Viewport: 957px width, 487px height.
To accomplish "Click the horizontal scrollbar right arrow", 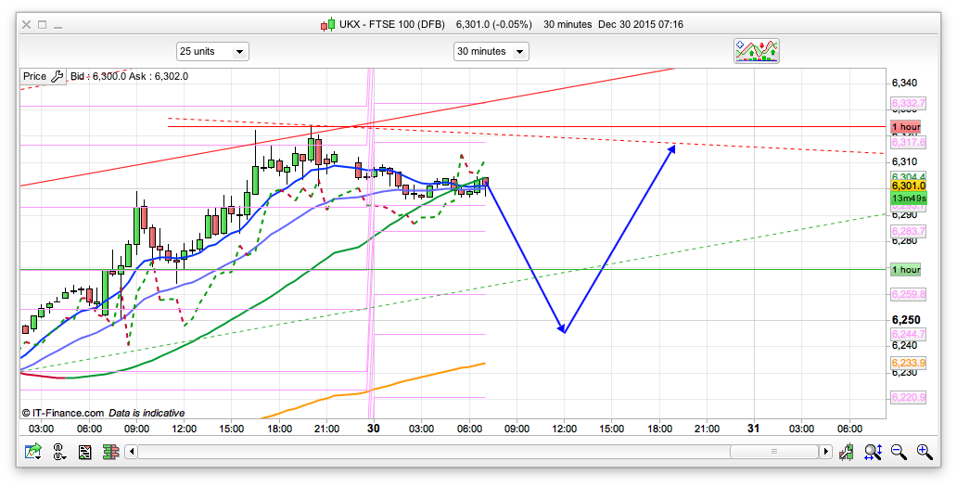I will pos(824,452).
